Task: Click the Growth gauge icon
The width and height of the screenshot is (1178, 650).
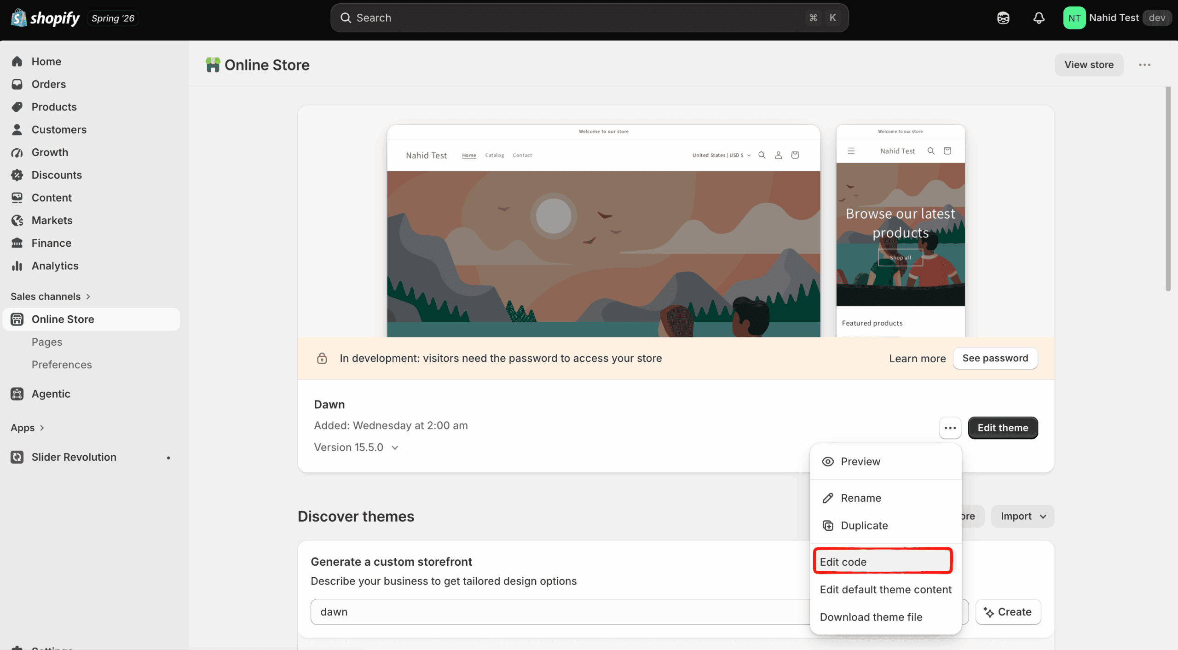Action: [17, 152]
